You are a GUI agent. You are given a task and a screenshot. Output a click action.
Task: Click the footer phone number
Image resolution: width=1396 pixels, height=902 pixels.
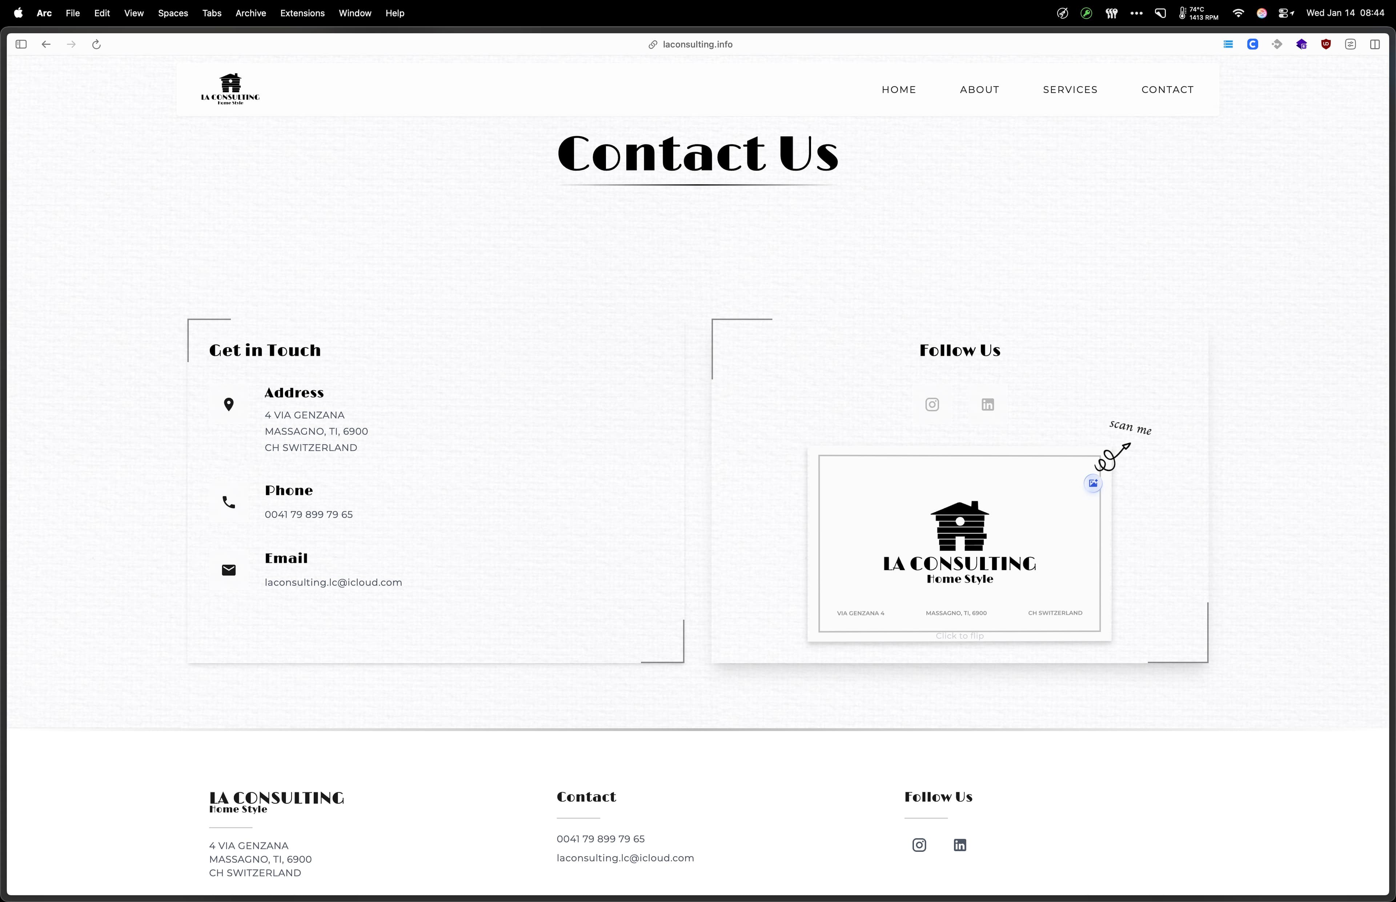pyautogui.click(x=601, y=839)
